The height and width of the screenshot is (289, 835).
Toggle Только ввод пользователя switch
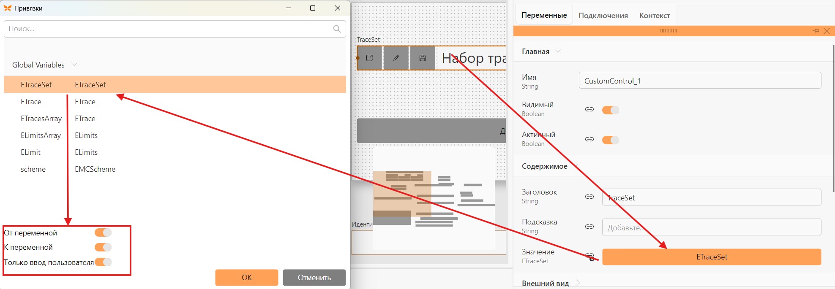103,262
